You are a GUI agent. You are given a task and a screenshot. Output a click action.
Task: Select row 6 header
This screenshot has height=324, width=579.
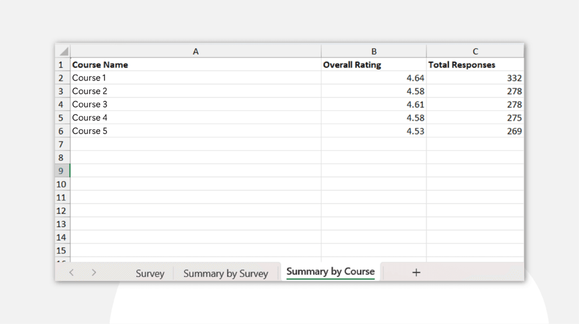point(62,131)
